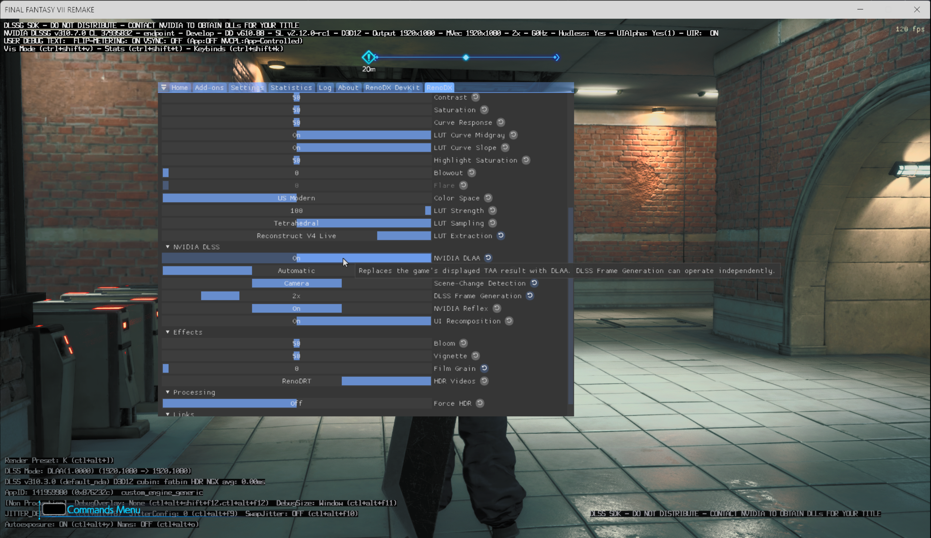Viewport: 931px width, 538px height.
Task: Toggle the NVIDIA Reflex On control
Action: coord(297,308)
